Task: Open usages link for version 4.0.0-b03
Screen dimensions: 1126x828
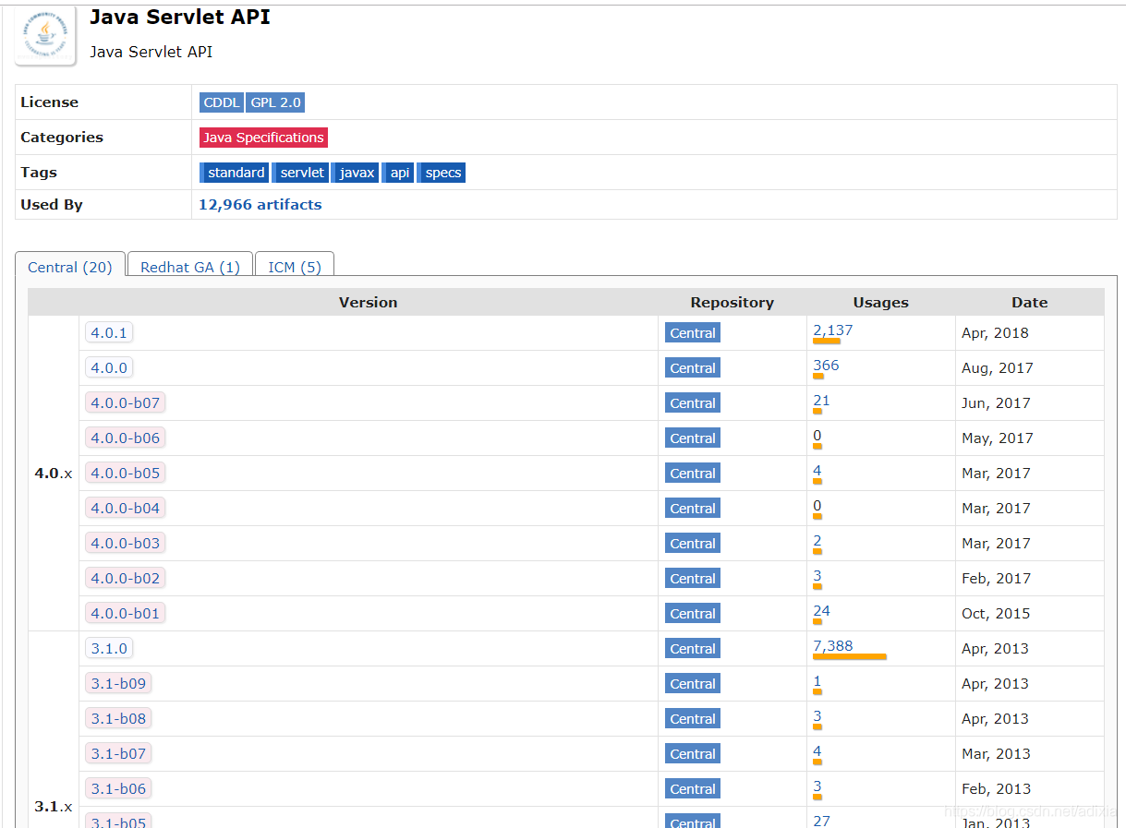Action: click(x=817, y=540)
